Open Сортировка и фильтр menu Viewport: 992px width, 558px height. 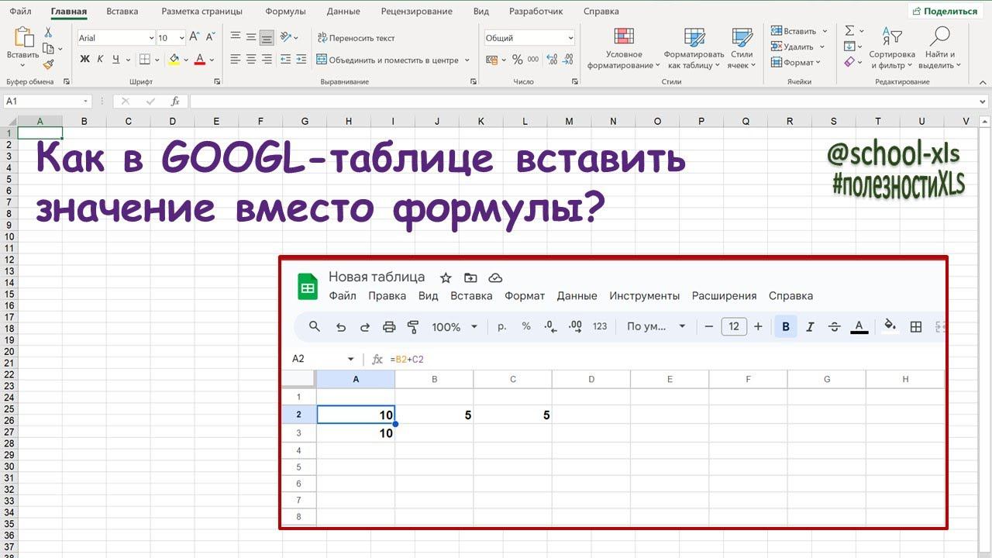[x=892, y=48]
